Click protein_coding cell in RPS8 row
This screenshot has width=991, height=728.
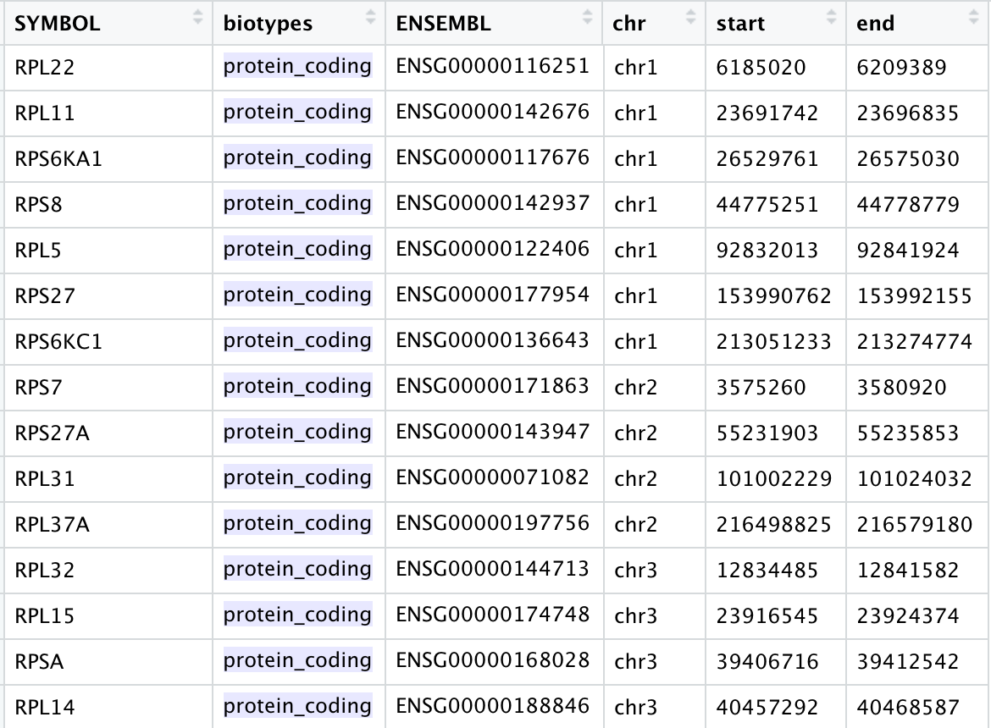click(297, 204)
